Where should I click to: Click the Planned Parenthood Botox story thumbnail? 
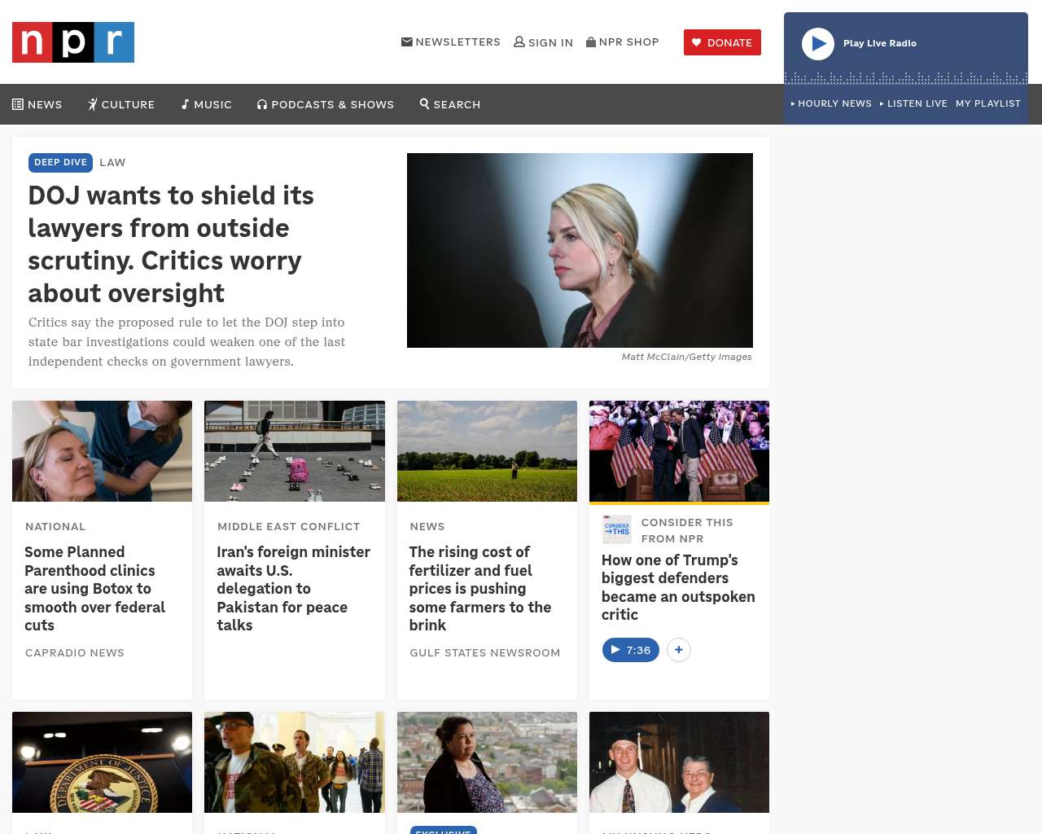pos(103,451)
